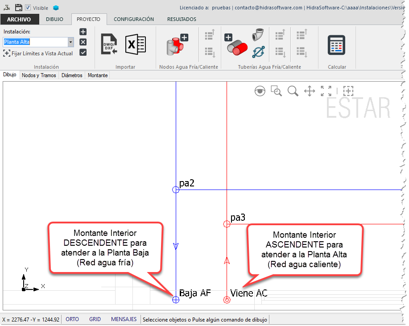Activate the magnifier zoom tool
This screenshot has height=326, width=409.
293,91
